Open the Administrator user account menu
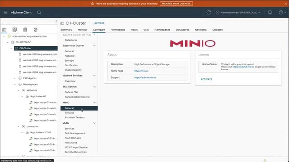Viewport: 289px width, 162px height. (x=238, y=13)
